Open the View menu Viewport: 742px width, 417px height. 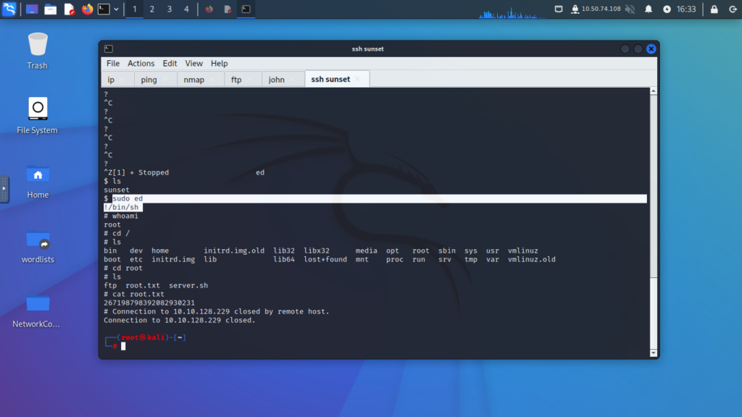pyautogui.click(x=193, y=64)
